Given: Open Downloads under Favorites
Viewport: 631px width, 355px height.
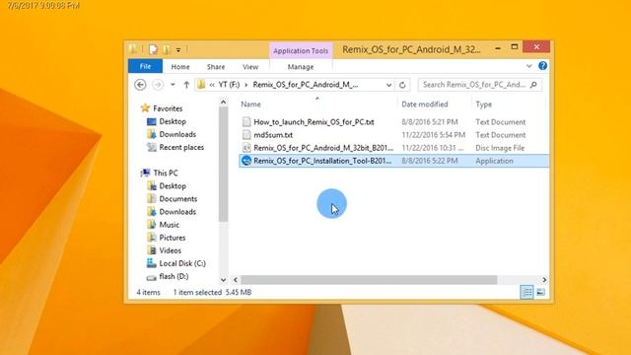Looking at the screenshot, I should click(x=177, y=134).
